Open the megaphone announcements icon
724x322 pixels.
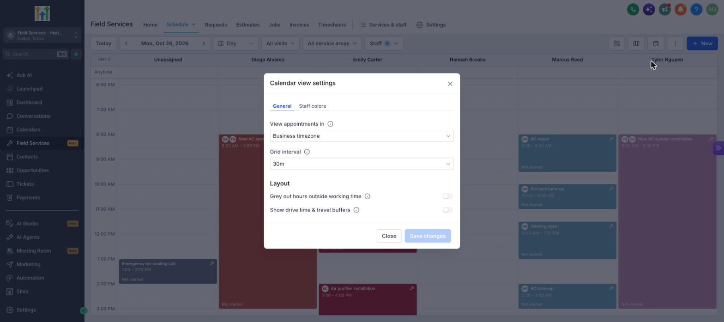(664, 9)
